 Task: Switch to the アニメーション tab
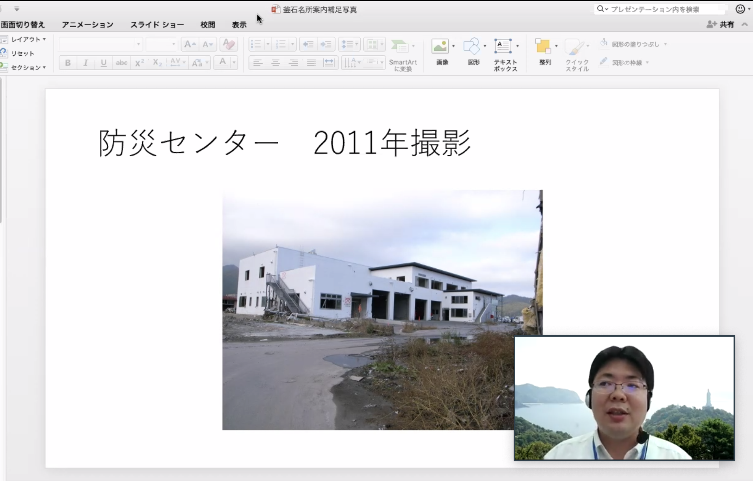(87, 25)
